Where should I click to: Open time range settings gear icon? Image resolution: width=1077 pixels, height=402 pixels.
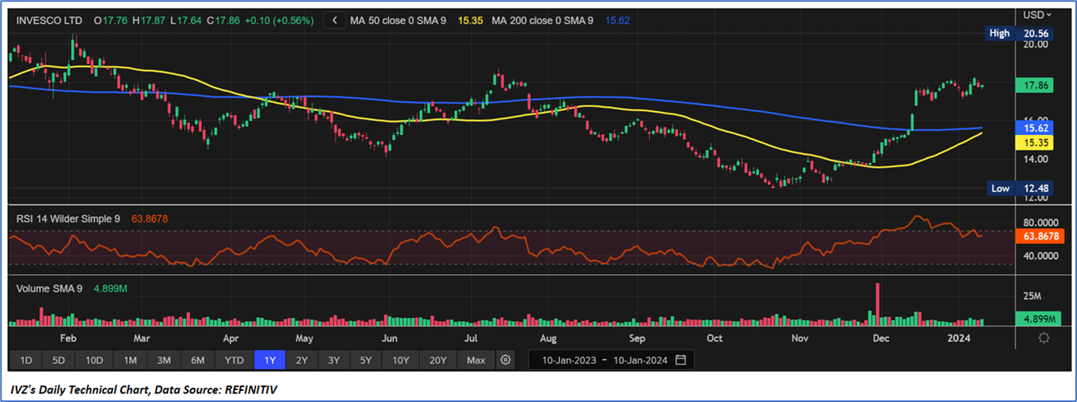click(x=505, y=360)
